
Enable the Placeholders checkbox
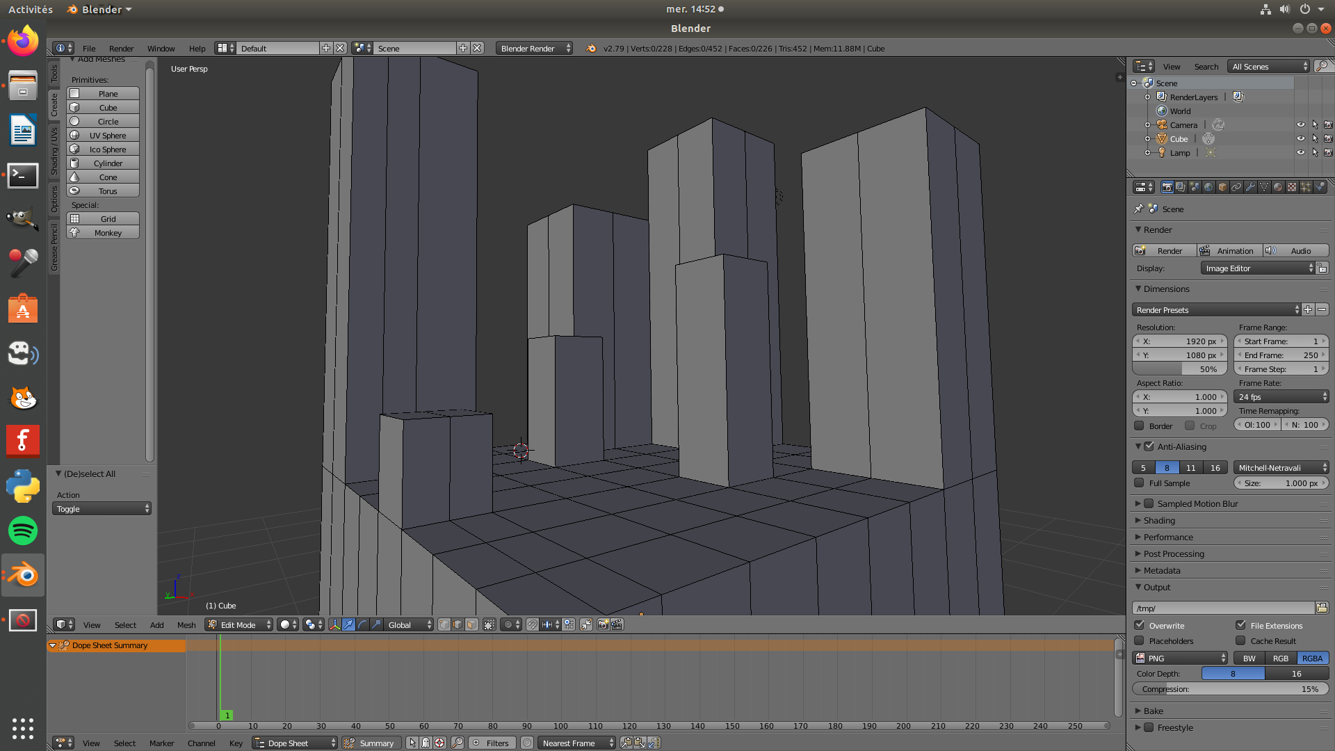pos(1139,640)
